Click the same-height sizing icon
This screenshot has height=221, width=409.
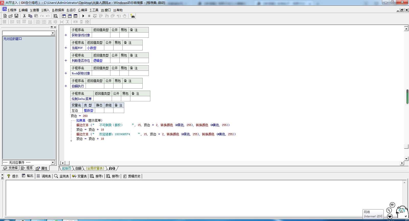click(x=82, y=22)
